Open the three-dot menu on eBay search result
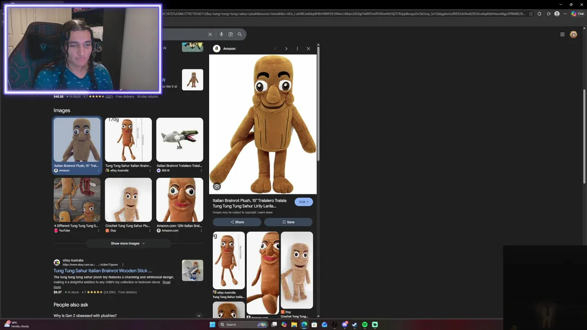Screen dimensions: 587x330 122,264
